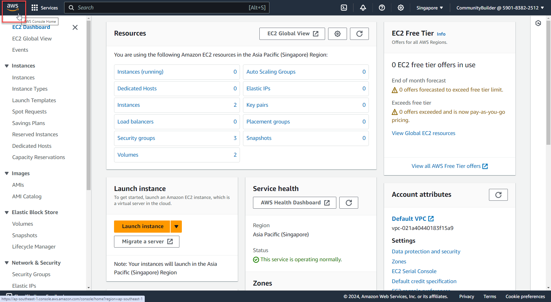Open the Singapore region dropdown

point(429,8)
